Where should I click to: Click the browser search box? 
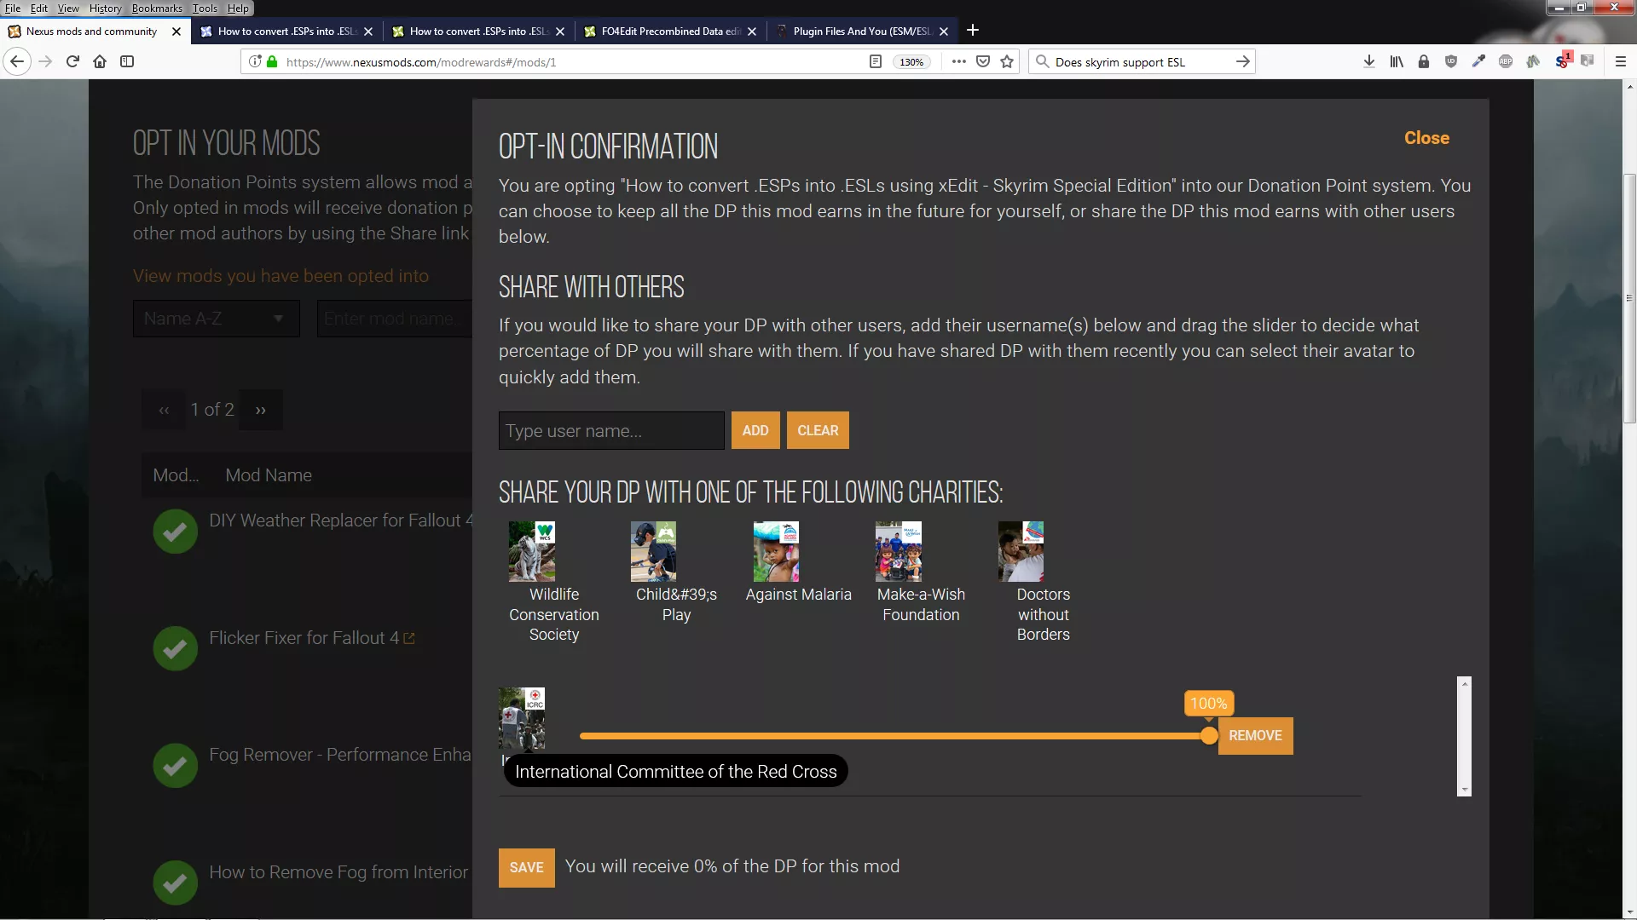[x=1141, y=61]
